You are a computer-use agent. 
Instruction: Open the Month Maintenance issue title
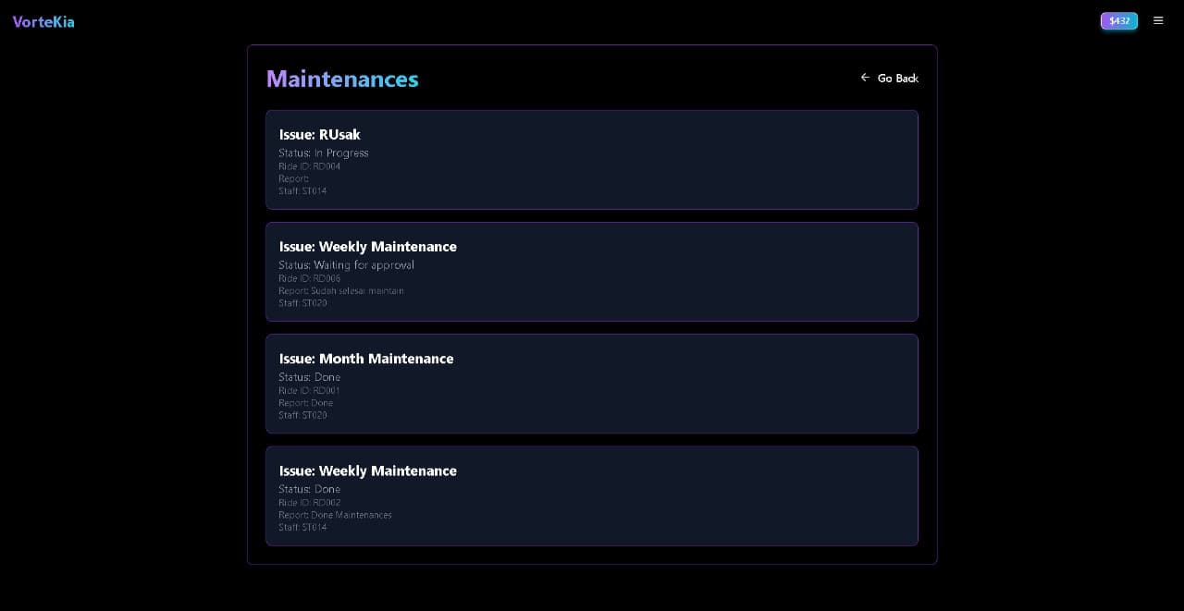coord(366,359)
